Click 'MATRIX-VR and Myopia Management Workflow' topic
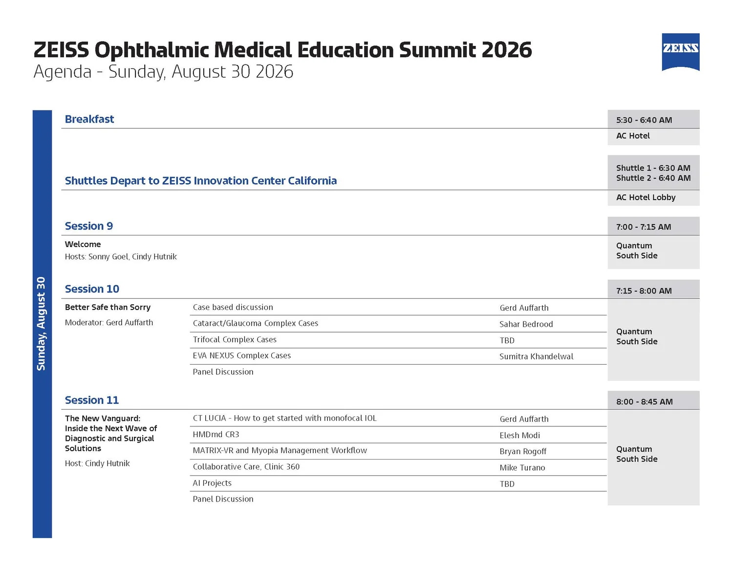Screen dimensions: 733x566 (280, 451)
